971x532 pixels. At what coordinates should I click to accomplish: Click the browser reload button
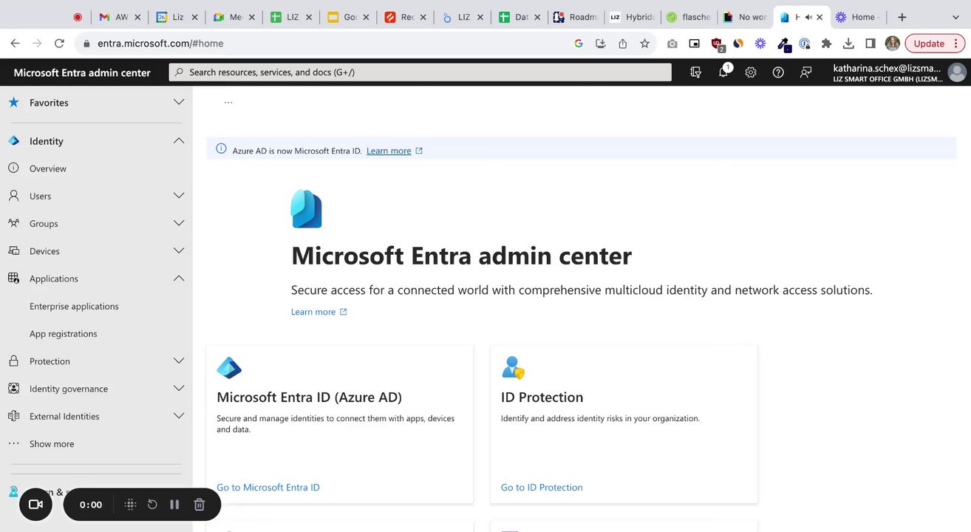[59, 44]
